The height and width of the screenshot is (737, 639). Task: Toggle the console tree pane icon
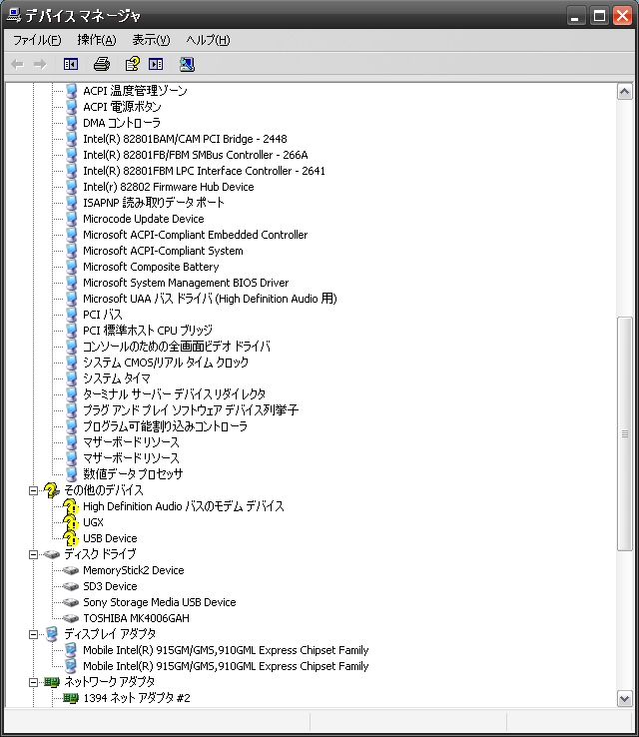click(71, 64)
